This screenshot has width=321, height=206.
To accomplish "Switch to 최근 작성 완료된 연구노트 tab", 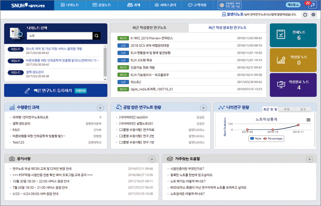I will pyautogui.click(x=228, y=28).
